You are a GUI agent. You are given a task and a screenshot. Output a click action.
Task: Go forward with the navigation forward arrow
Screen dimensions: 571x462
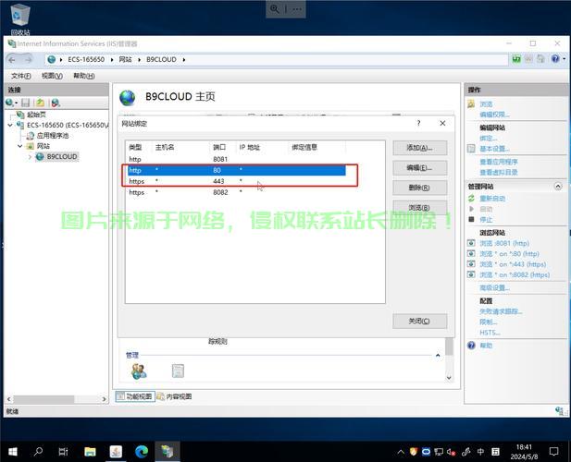(x=28, y=60)
